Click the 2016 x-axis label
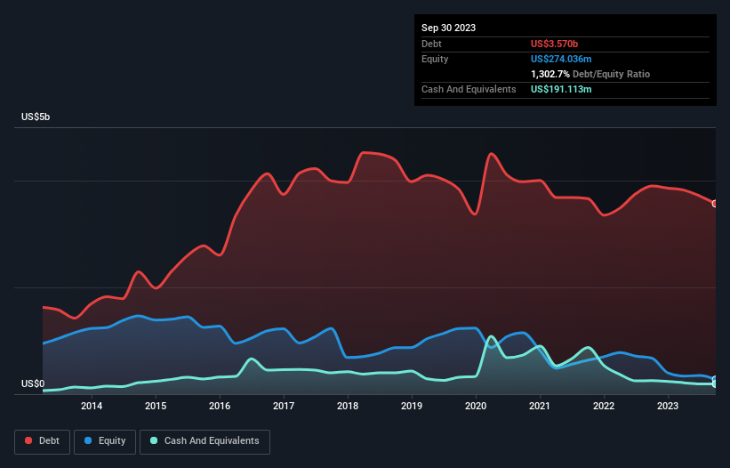 220,406
